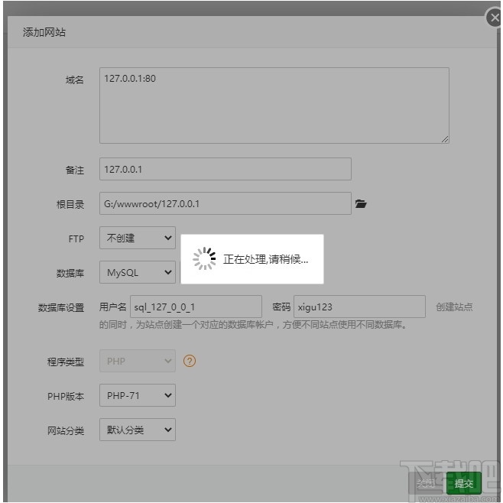503x503 pixels.
Task: Click the database 密码 input field
Action: (359, 307)
